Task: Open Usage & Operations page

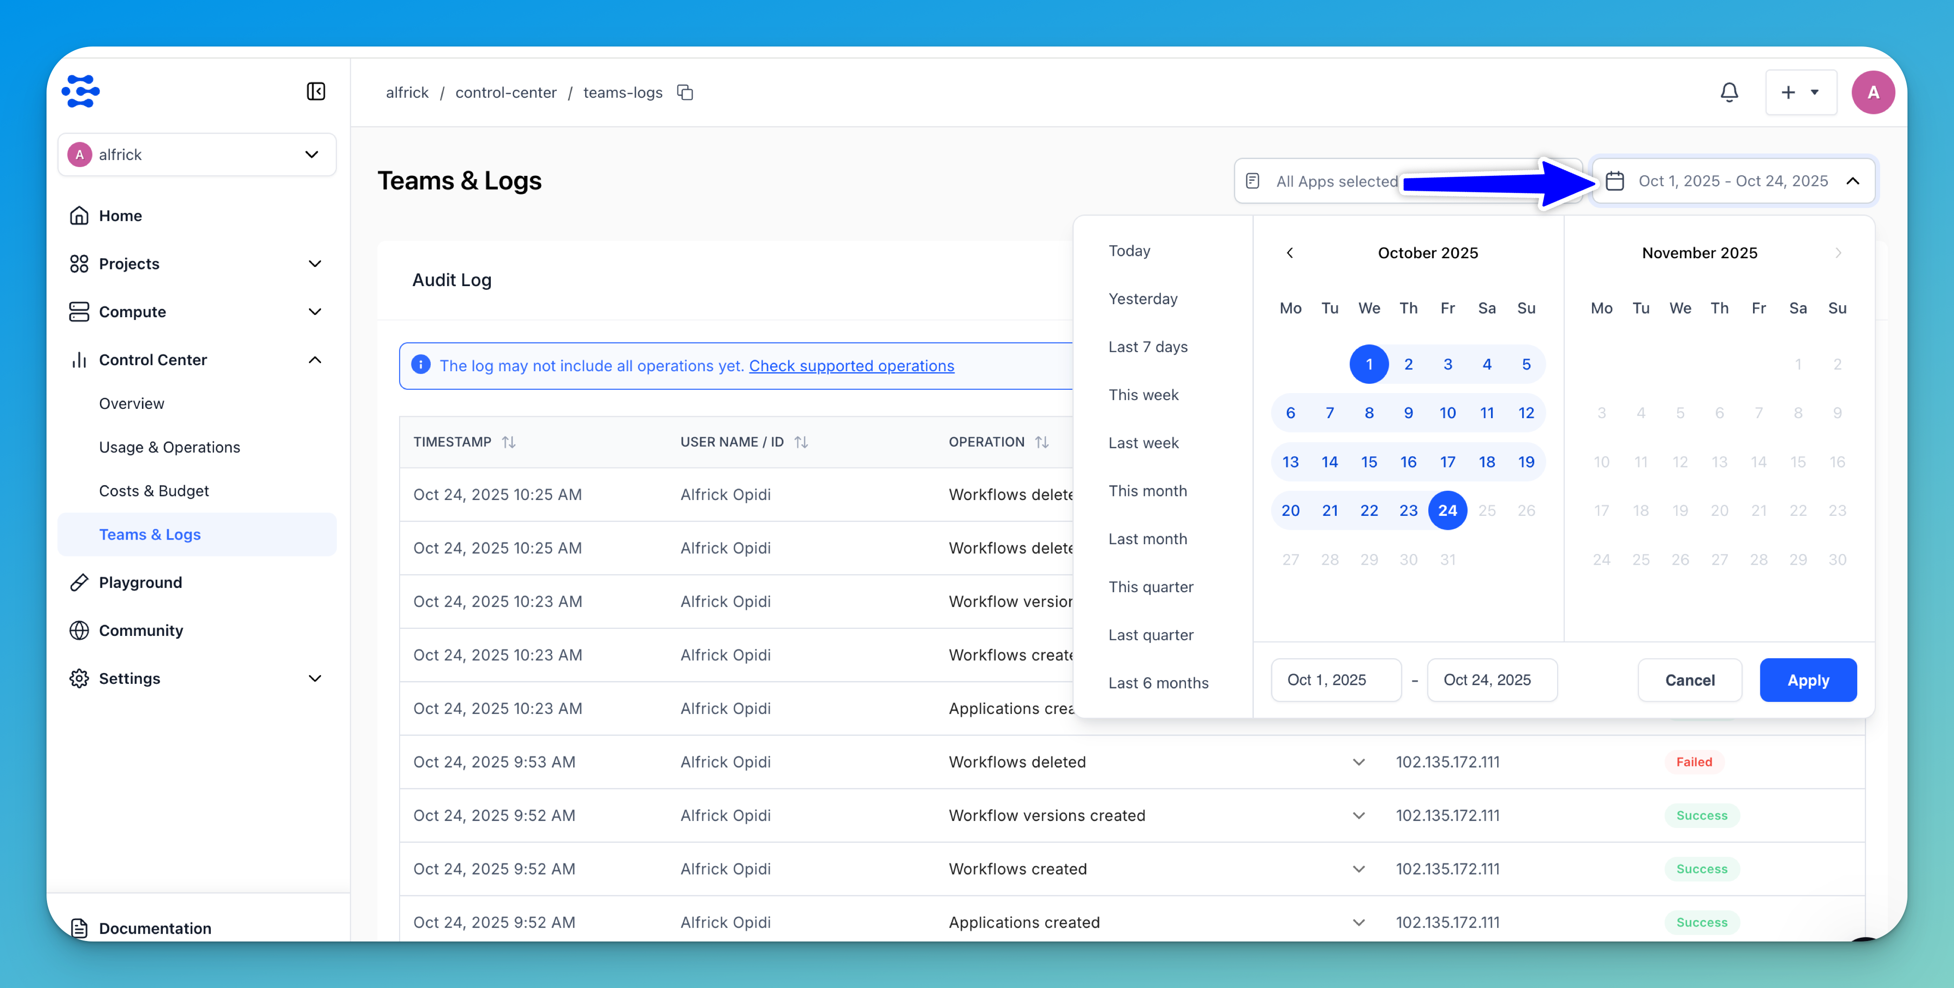Action: 169,447
